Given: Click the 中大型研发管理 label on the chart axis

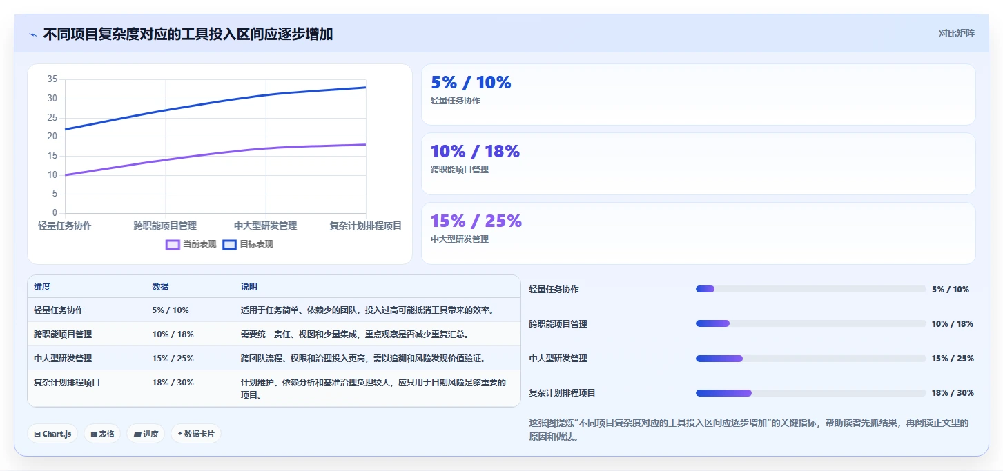Looking at the screenshot, I should [x=265, y=226].
